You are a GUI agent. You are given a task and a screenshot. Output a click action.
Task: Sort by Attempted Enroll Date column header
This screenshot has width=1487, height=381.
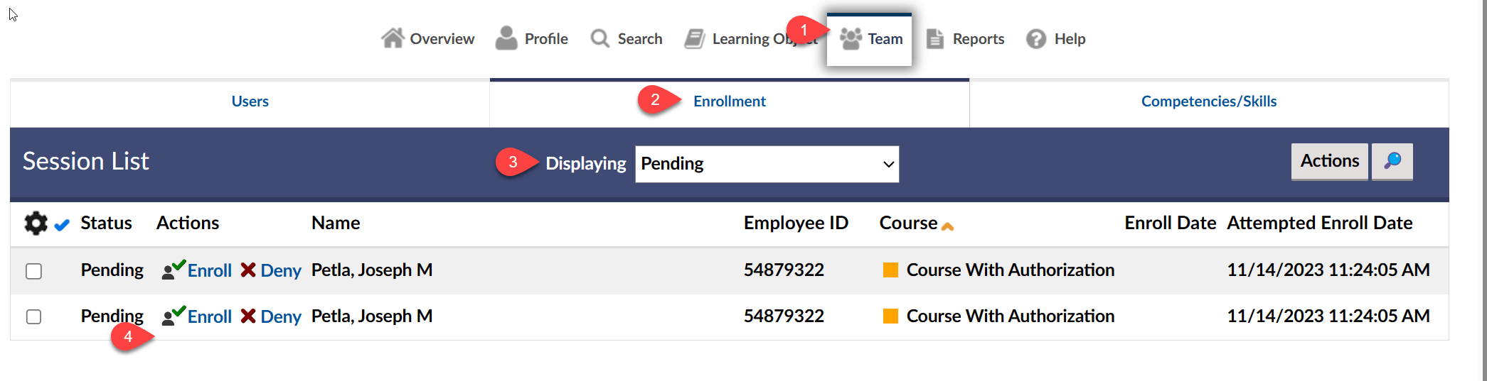coord(1319,223)
